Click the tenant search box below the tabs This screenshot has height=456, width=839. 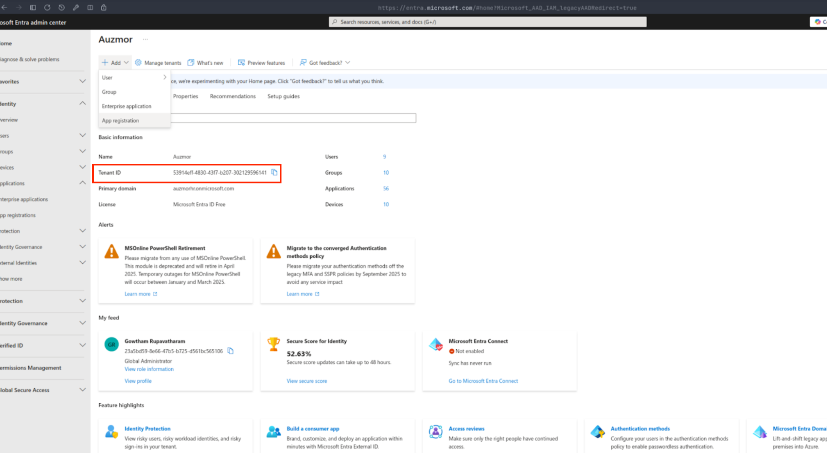point(293,118)
